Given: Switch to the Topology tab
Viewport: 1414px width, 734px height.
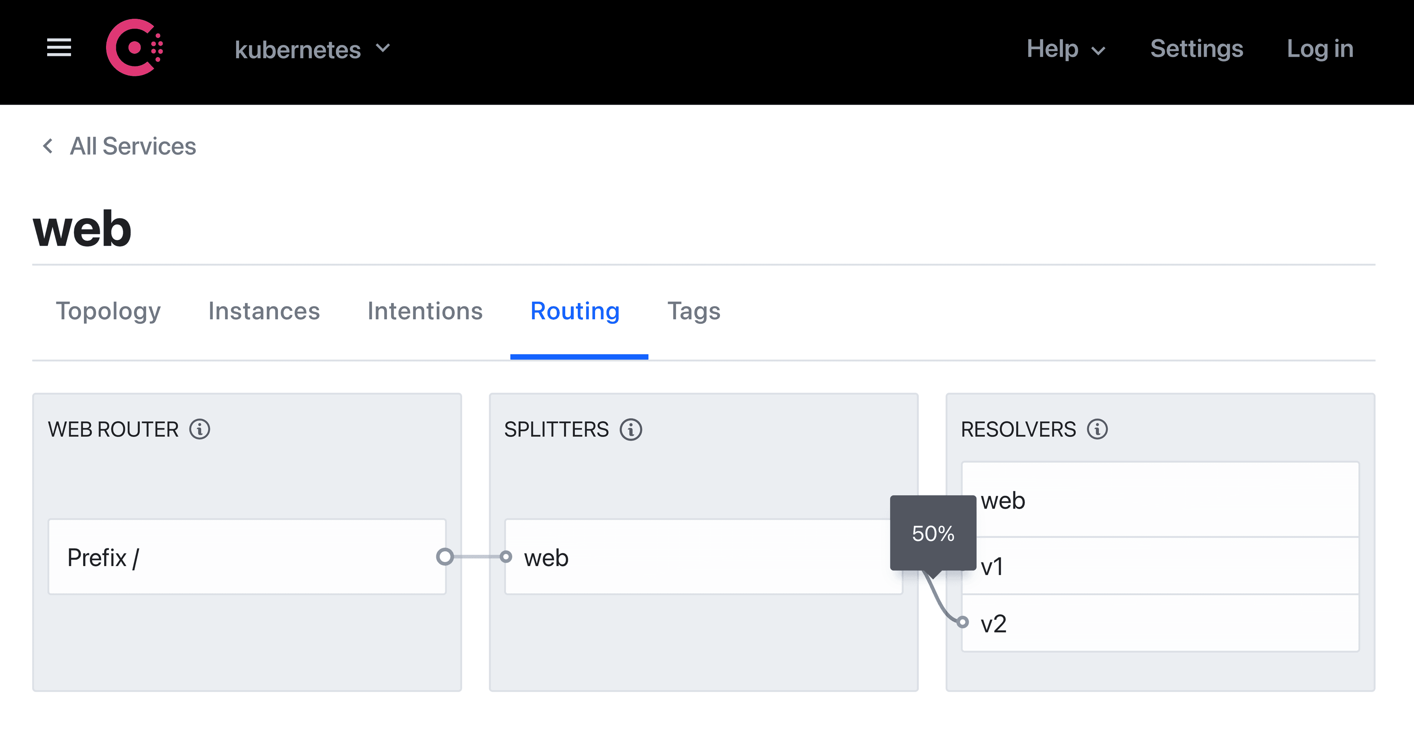Looking at the screenshot, I should pyautogui.click(x=108, y=311).
